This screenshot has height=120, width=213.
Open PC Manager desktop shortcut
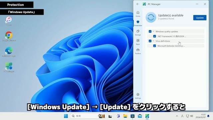pos(9,67)
